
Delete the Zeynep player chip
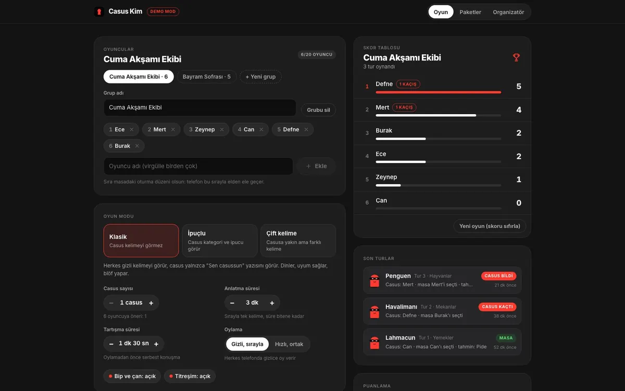click(222, 129)
